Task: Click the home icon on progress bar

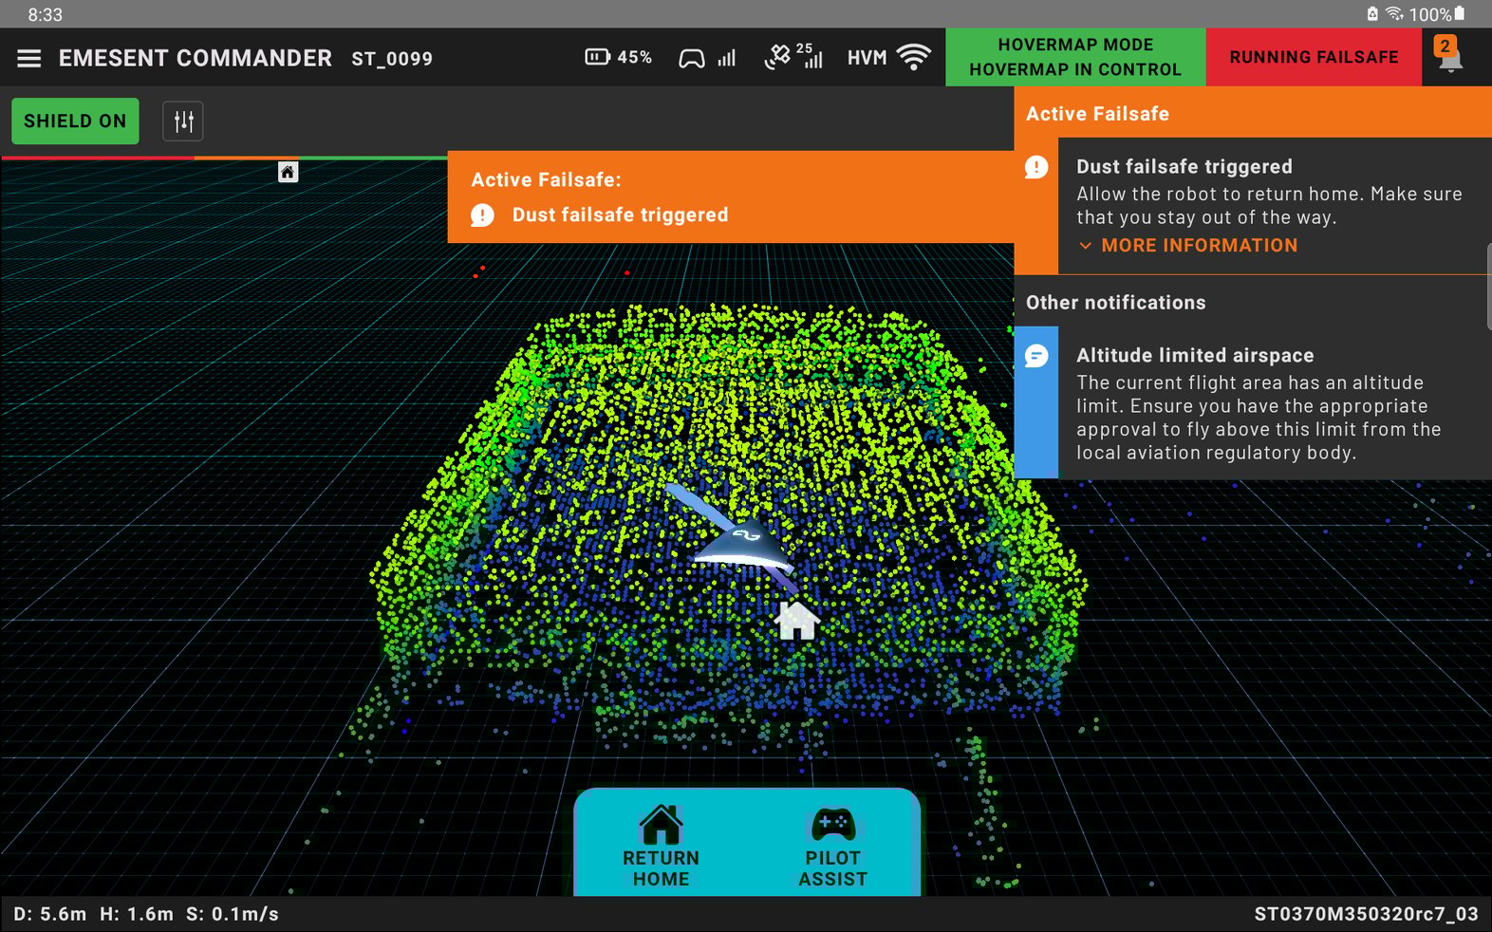Action: tap(288, 172)
